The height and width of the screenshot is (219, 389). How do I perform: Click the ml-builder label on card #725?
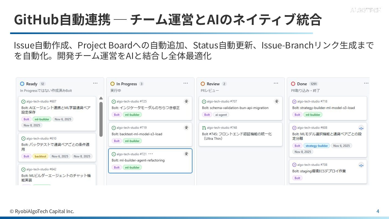coord(132,115)
